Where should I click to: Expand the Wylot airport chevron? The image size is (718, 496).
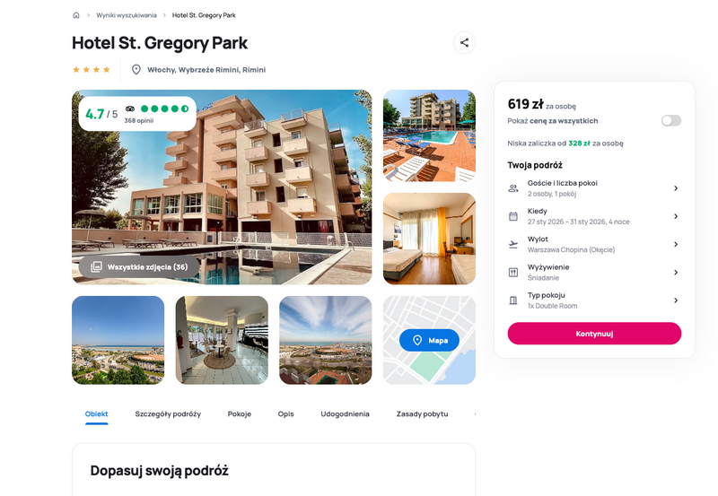coord(676,244)
